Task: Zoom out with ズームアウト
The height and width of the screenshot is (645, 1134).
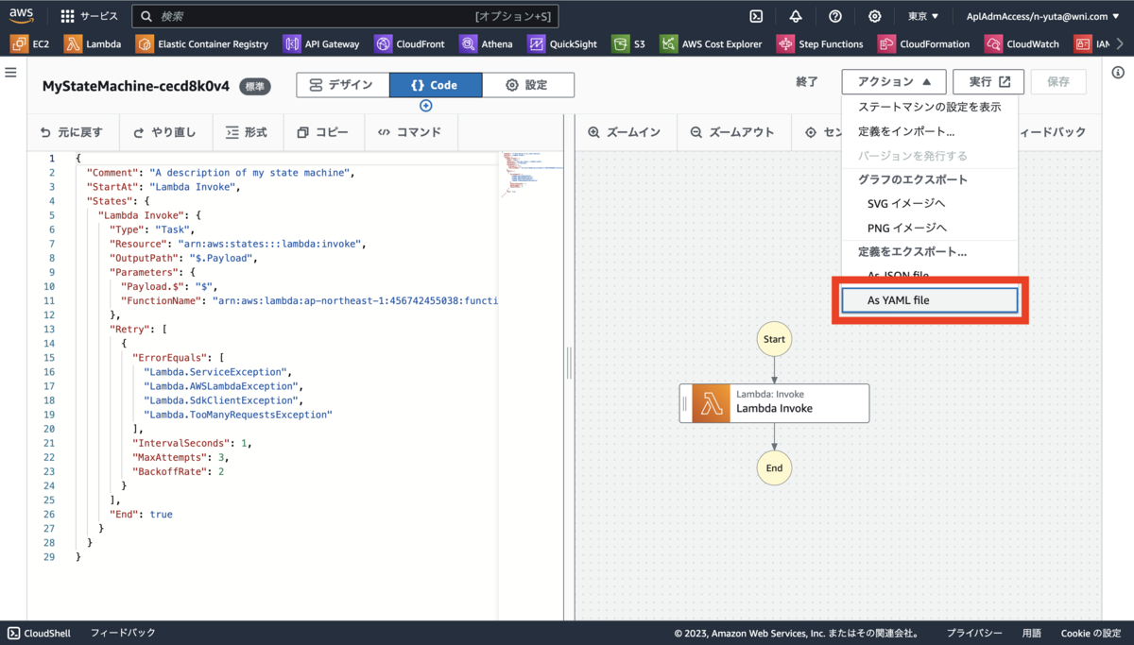Action: [733, 132]
